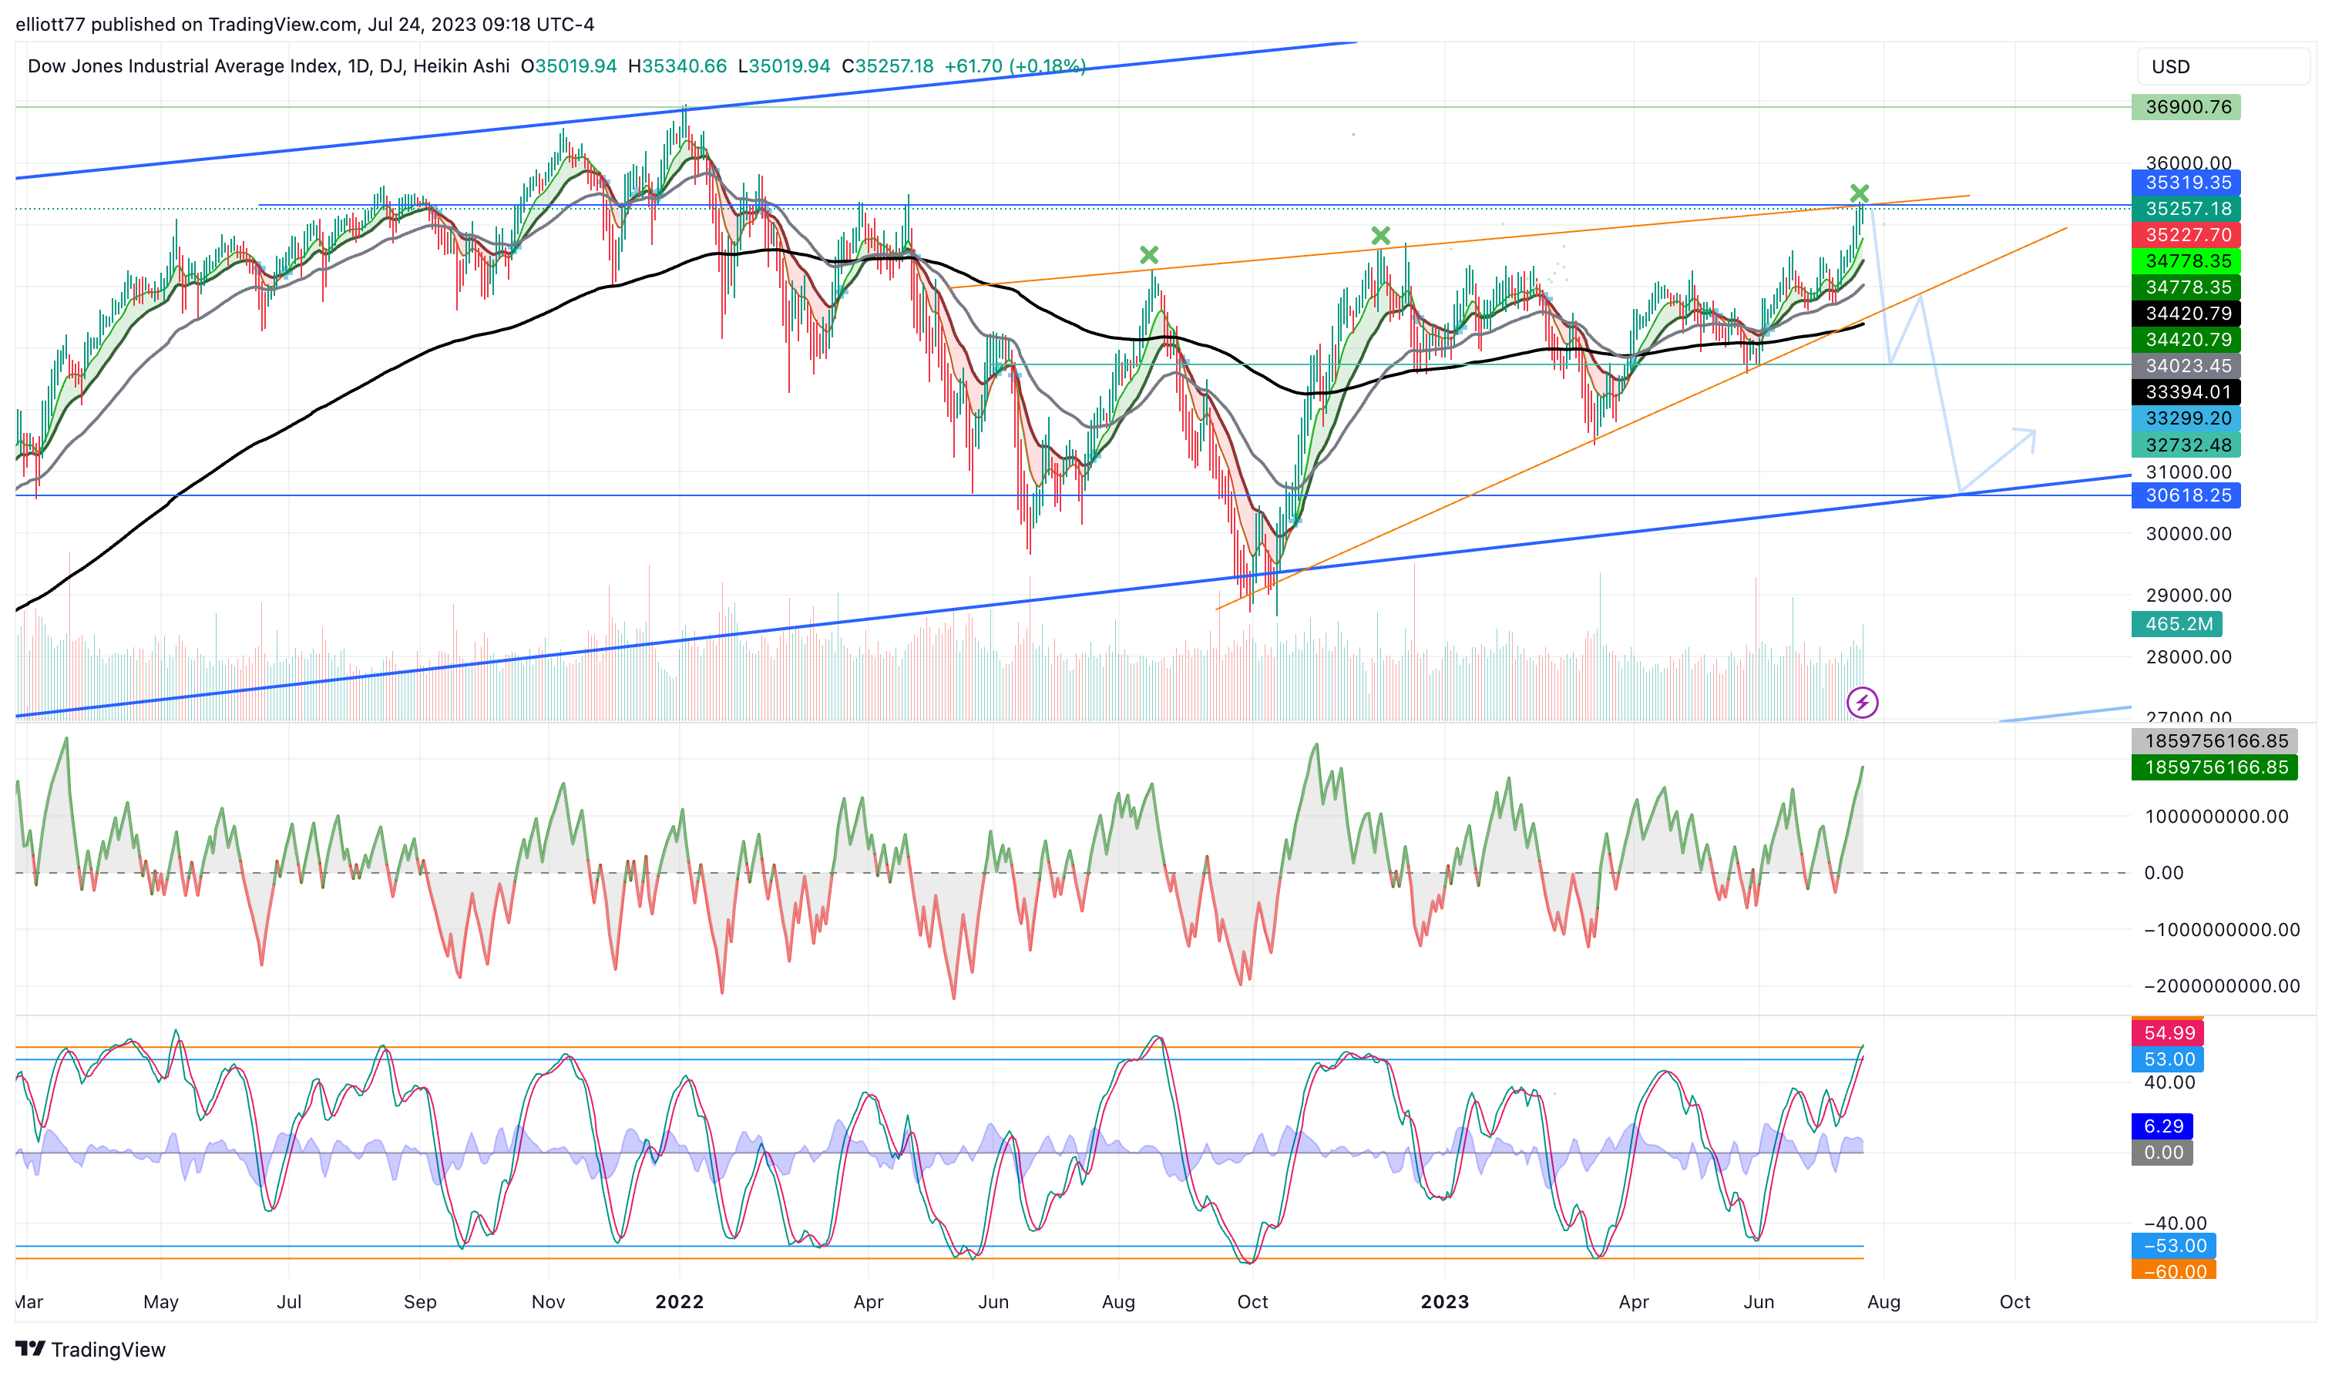Click the Close value C35257.18

coord(887,65)
